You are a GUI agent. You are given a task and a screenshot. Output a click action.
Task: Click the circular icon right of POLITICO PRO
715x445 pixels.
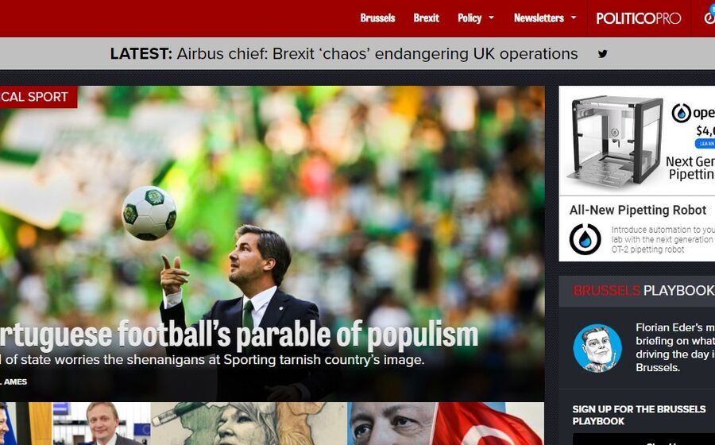(x=709, y=17)
